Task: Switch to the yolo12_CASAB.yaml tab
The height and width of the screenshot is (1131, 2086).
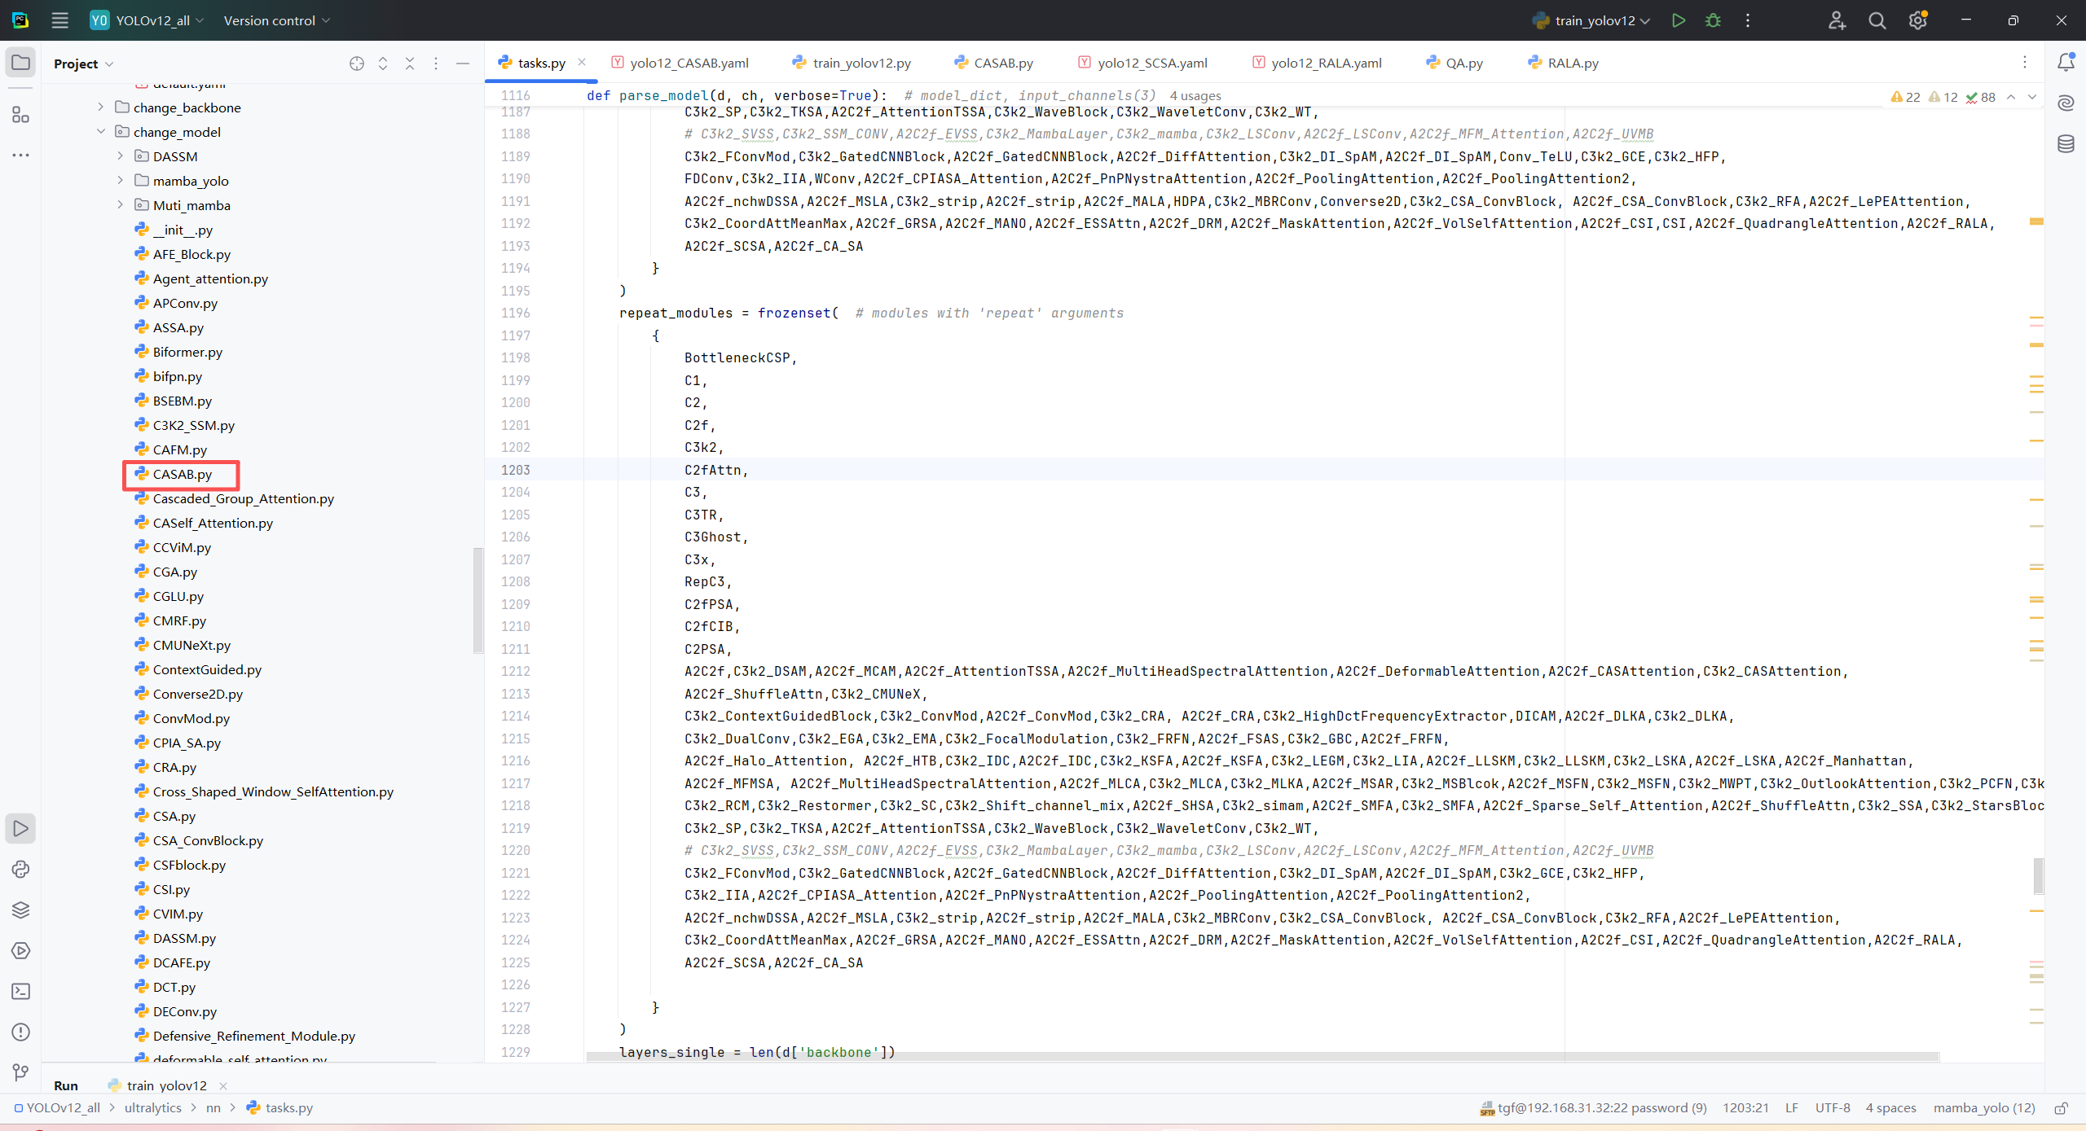Action: (x=689, y=63)
